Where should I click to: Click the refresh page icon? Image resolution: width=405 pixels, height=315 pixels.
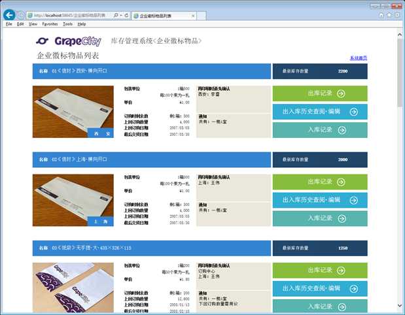pos(126,15)
